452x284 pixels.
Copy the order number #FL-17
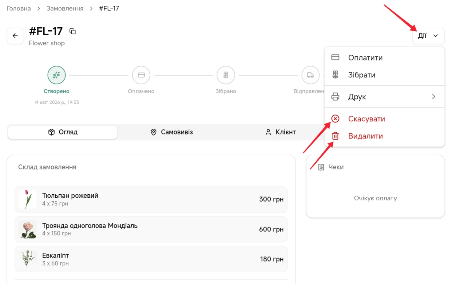(x=73, y=31)
